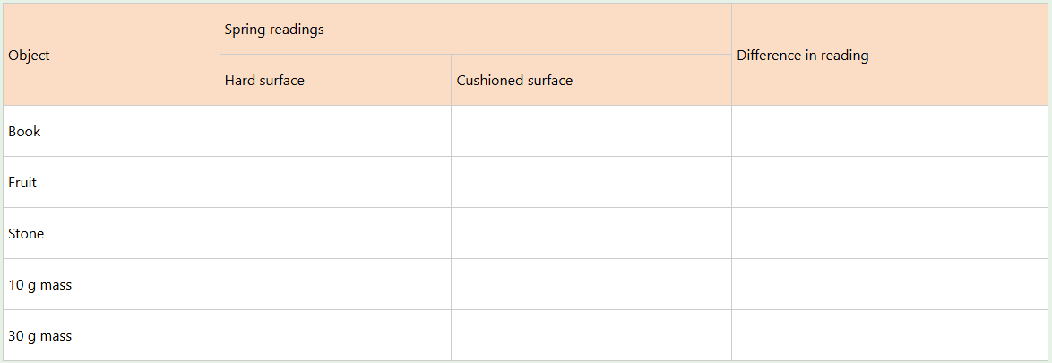Select 10 g mass Cushioned surface cell

point(591,285)
